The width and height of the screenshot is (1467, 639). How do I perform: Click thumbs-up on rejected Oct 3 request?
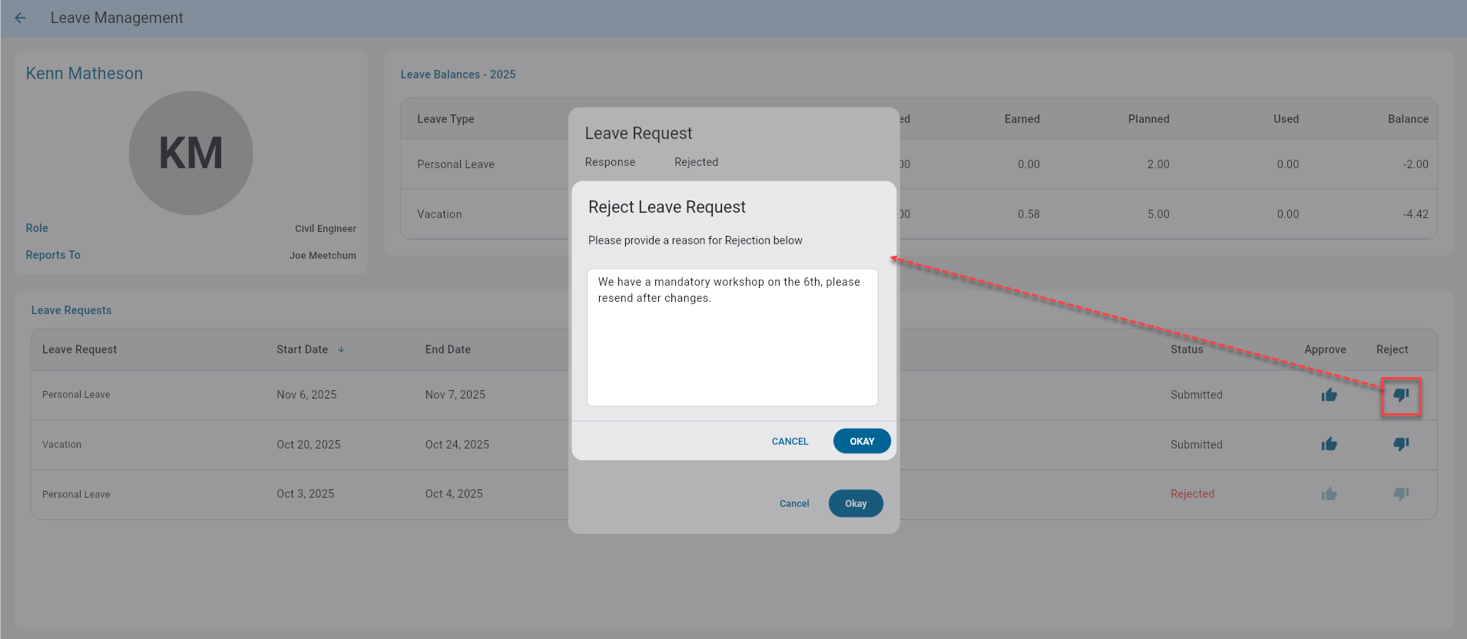[1329, 494]
